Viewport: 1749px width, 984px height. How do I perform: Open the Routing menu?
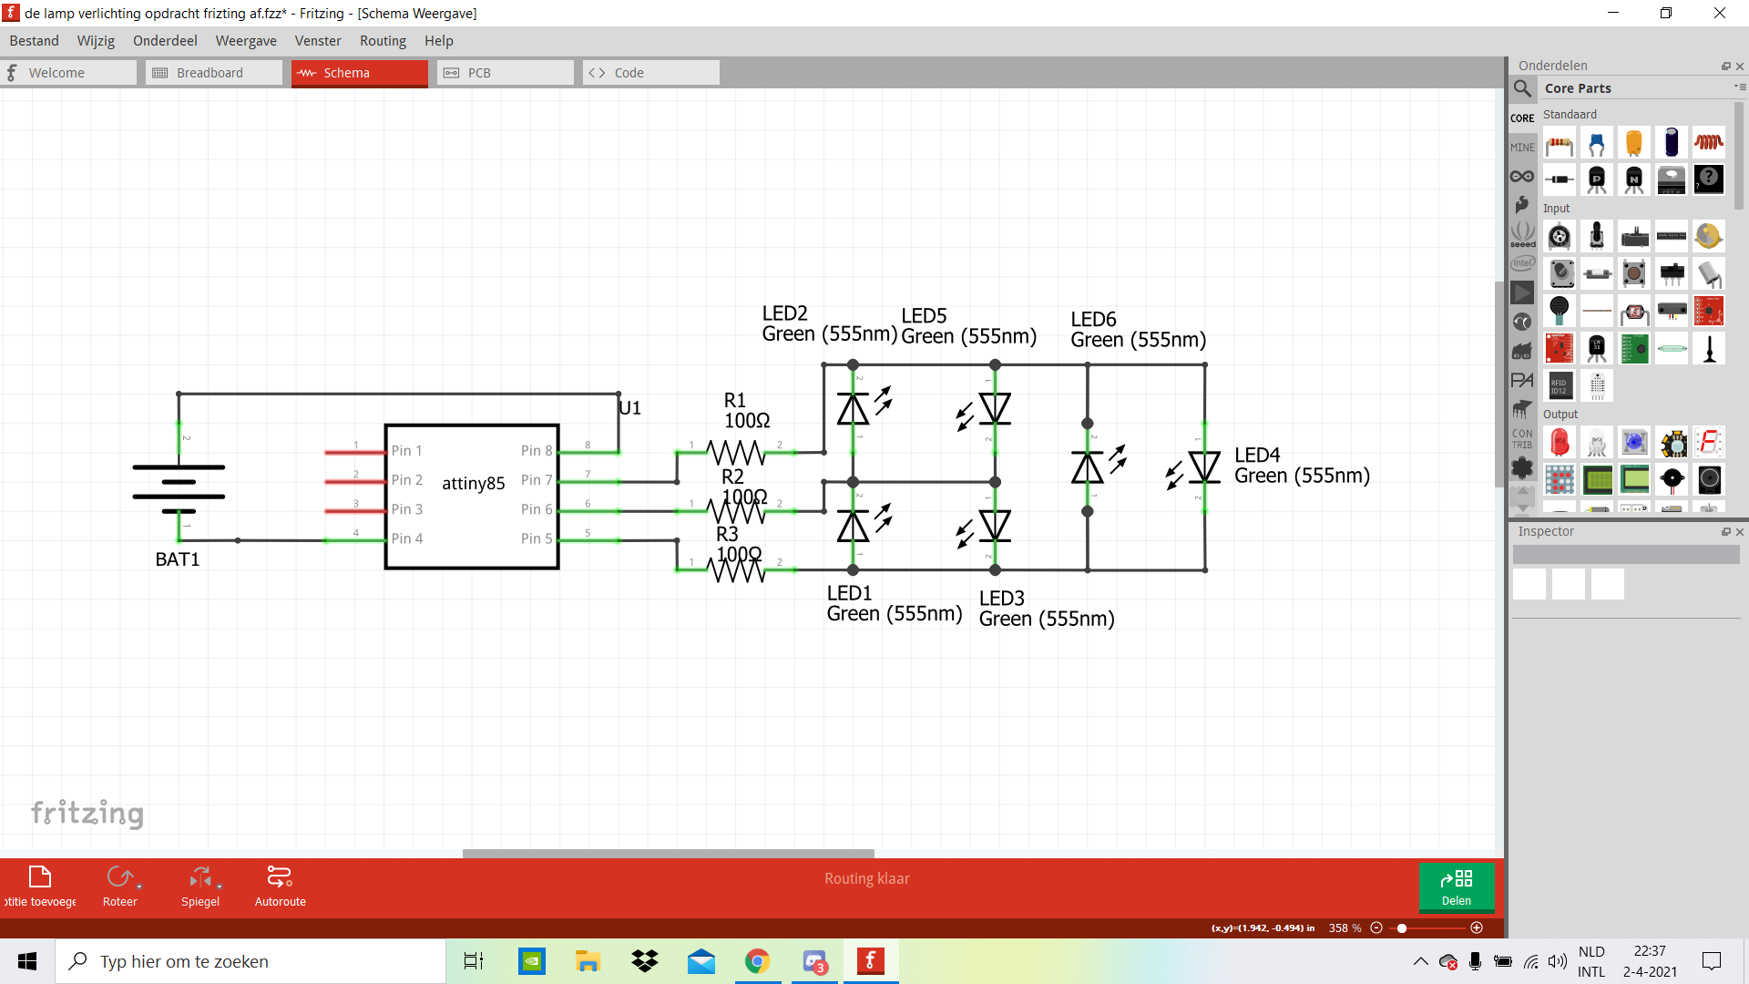[383, 41]
